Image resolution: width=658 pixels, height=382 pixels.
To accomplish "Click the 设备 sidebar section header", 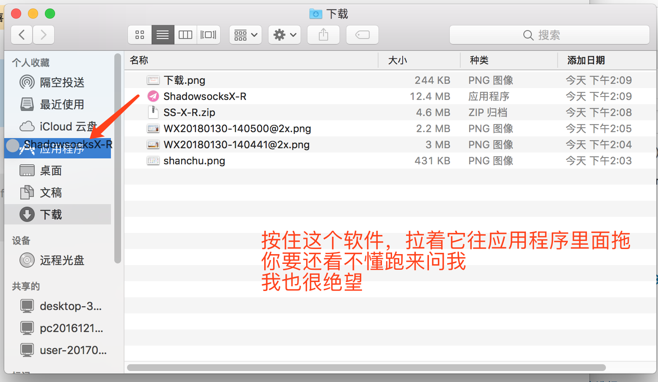I will (21, 241).
